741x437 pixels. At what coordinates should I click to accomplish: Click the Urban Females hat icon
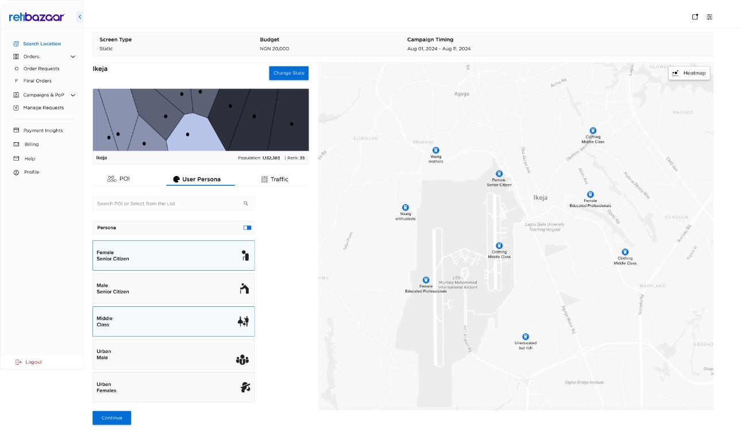point(245,387)
